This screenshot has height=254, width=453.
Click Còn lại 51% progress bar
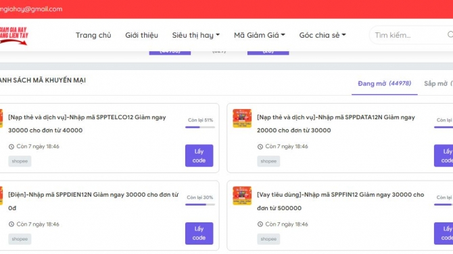tap(200, 127)
